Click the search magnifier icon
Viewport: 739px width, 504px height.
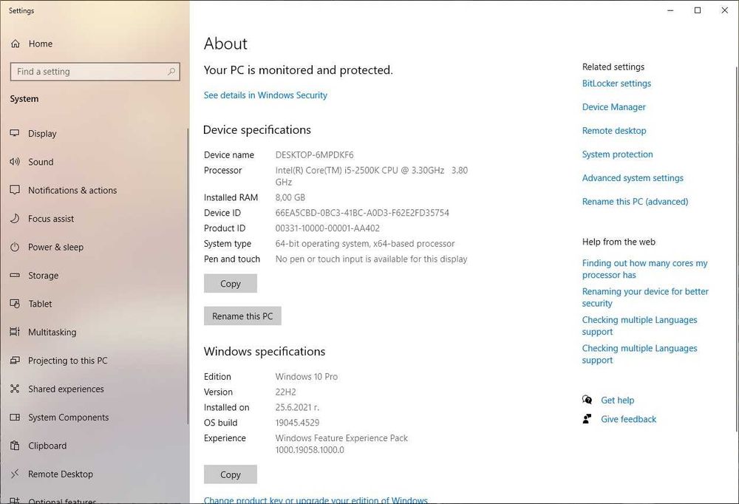tap(171, 72)
